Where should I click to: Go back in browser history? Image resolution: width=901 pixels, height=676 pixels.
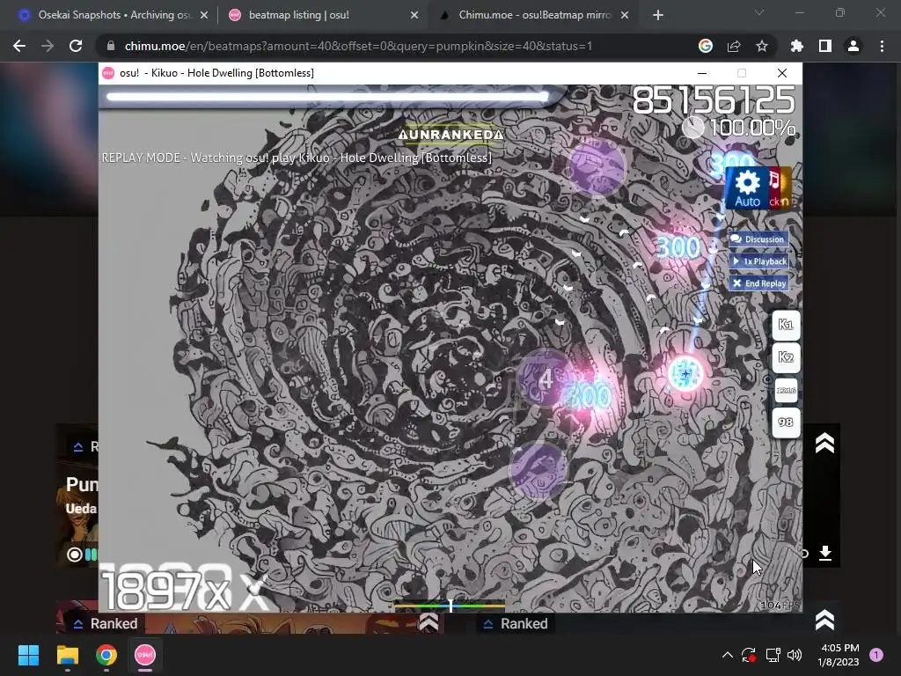(x=19, y=46)
